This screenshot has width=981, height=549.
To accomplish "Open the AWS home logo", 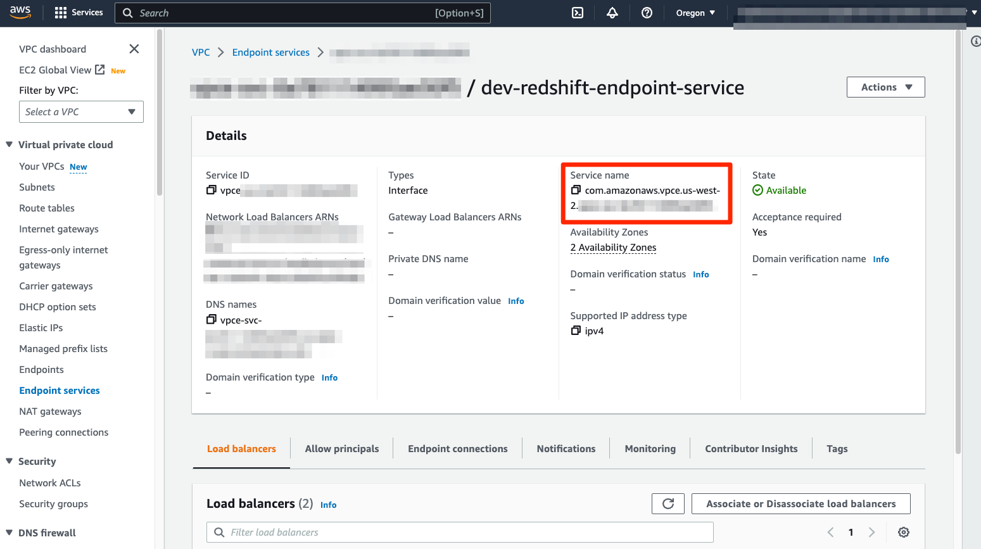I will point(20,13).
